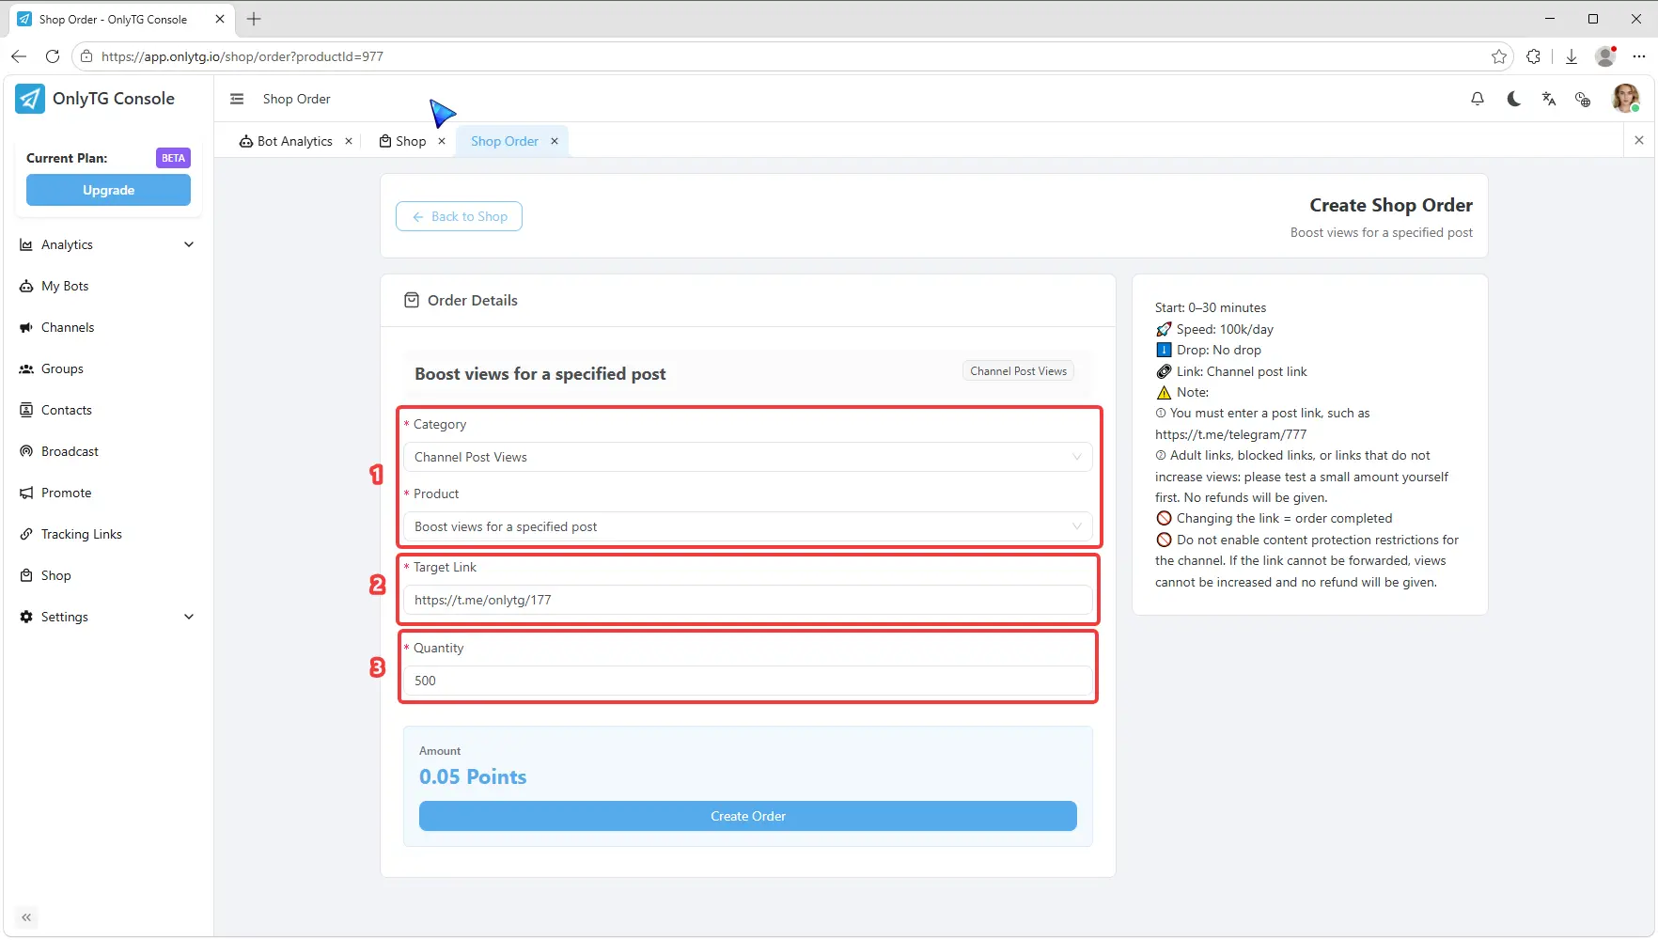Click the Create Order button

[x=748, y=816]
